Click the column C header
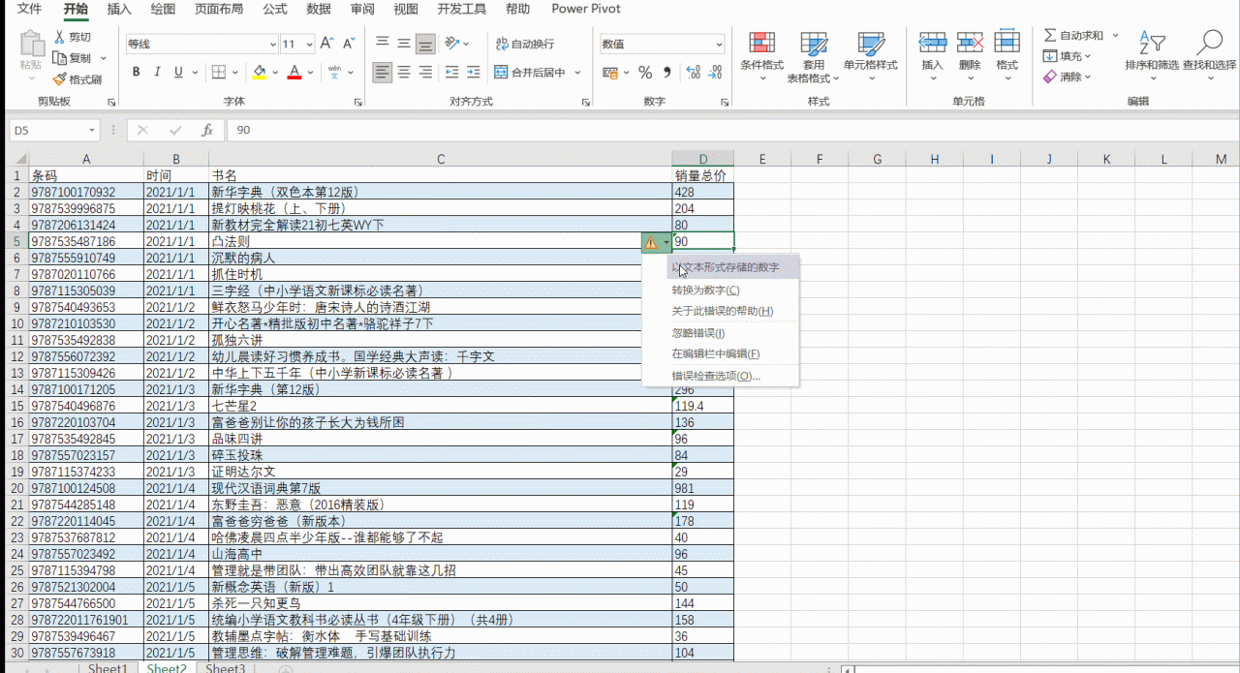 tap(441, 159)
